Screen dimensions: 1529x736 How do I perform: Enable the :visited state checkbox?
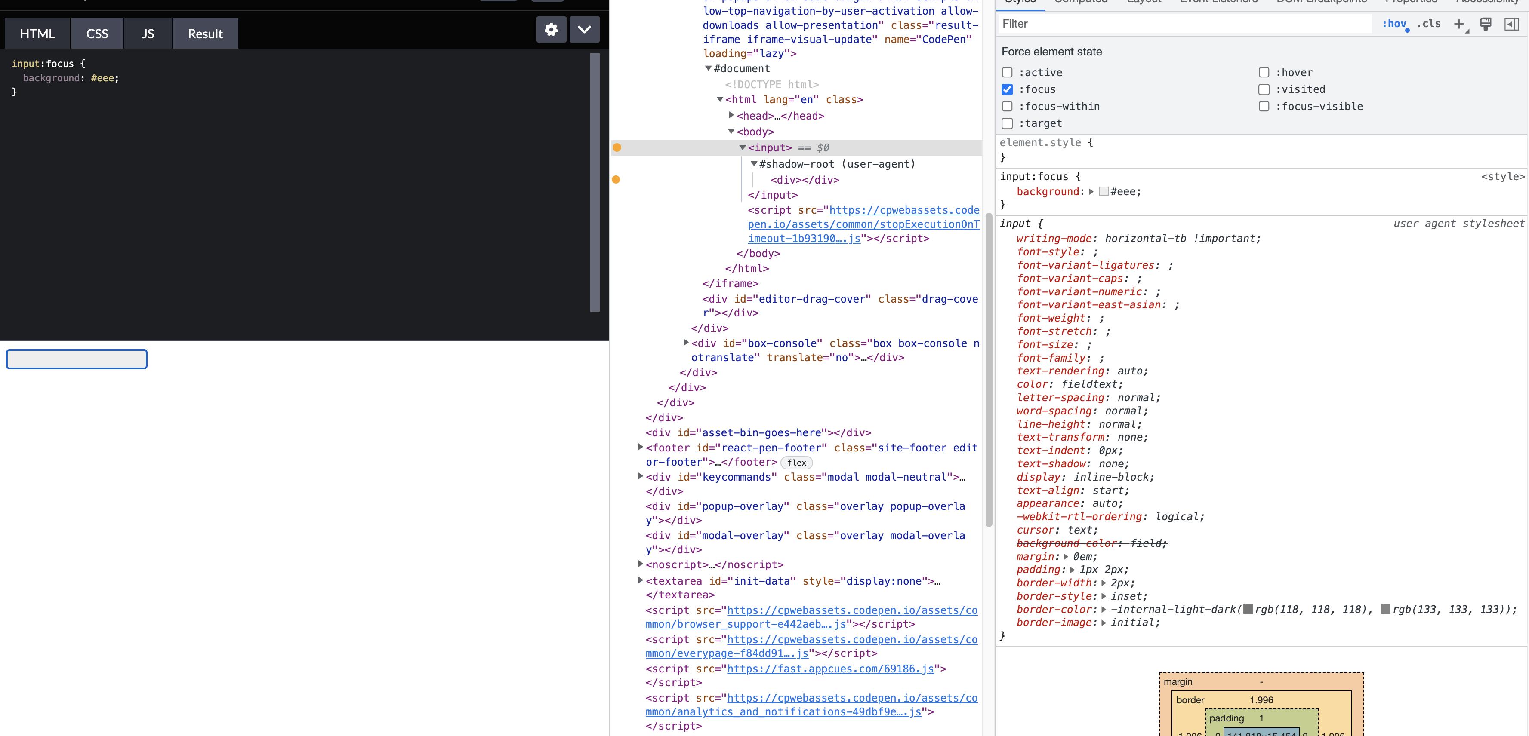point(1264,89)
